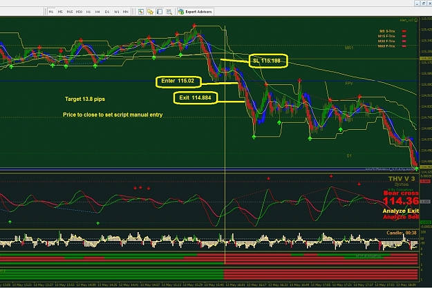The width and height of the screenshot is (432, 288).
Task: Switch chart to H4 timeframe
Action: click(97, 12)
